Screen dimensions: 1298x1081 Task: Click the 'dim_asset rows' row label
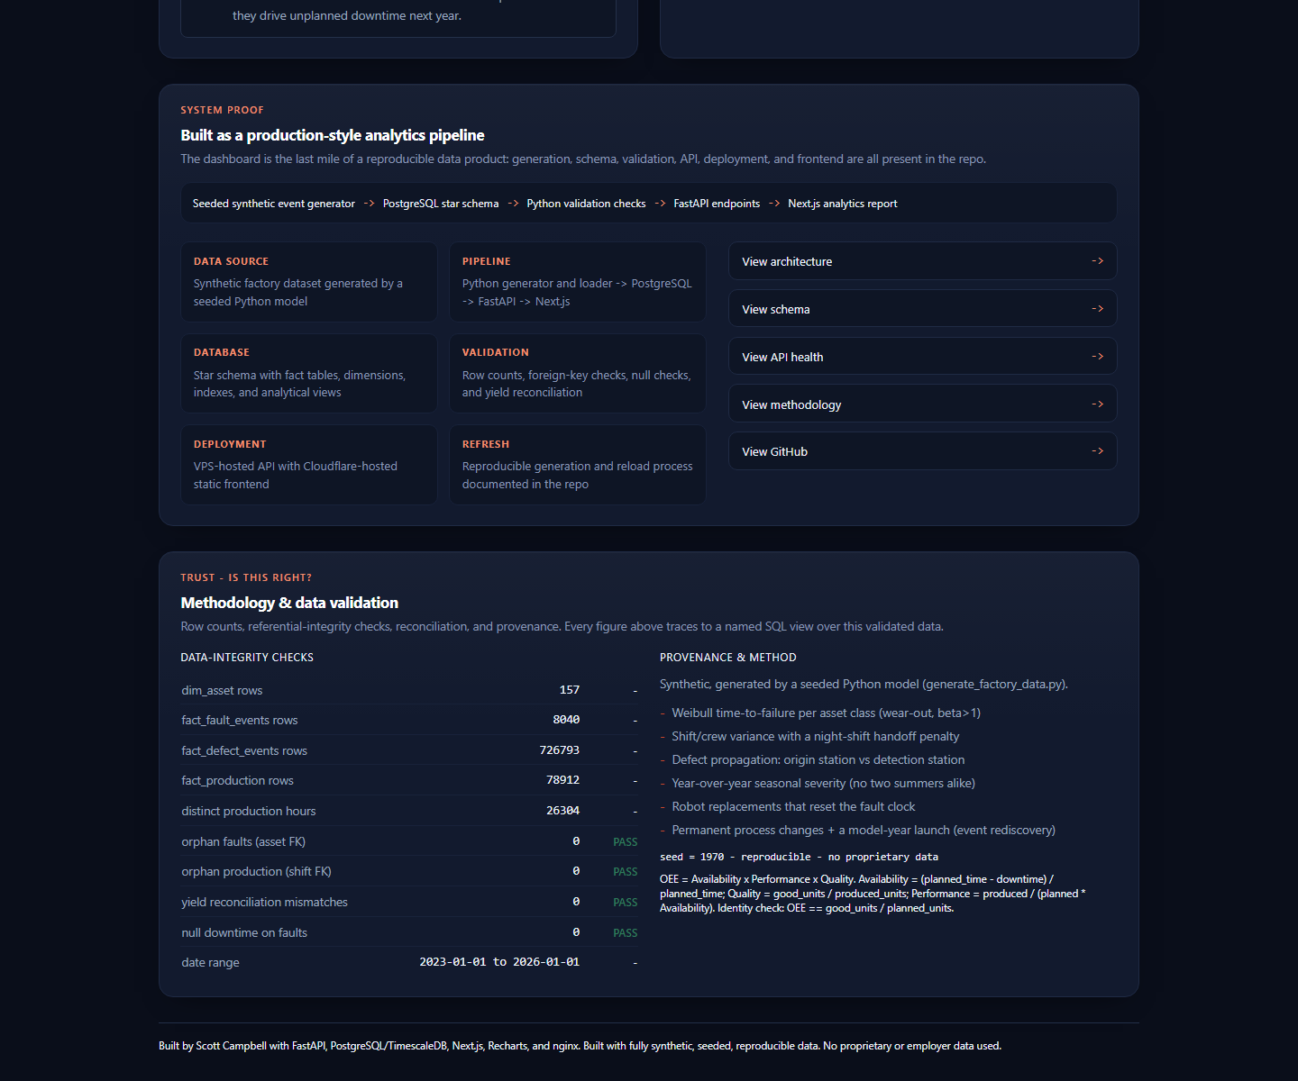[x=222, y=690]
